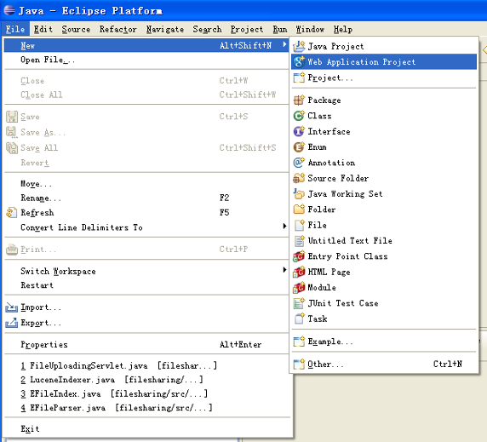The height and width of the screenshot is (442, 487).
Task: Open the Edit menu
Action: tap(43, 29)
